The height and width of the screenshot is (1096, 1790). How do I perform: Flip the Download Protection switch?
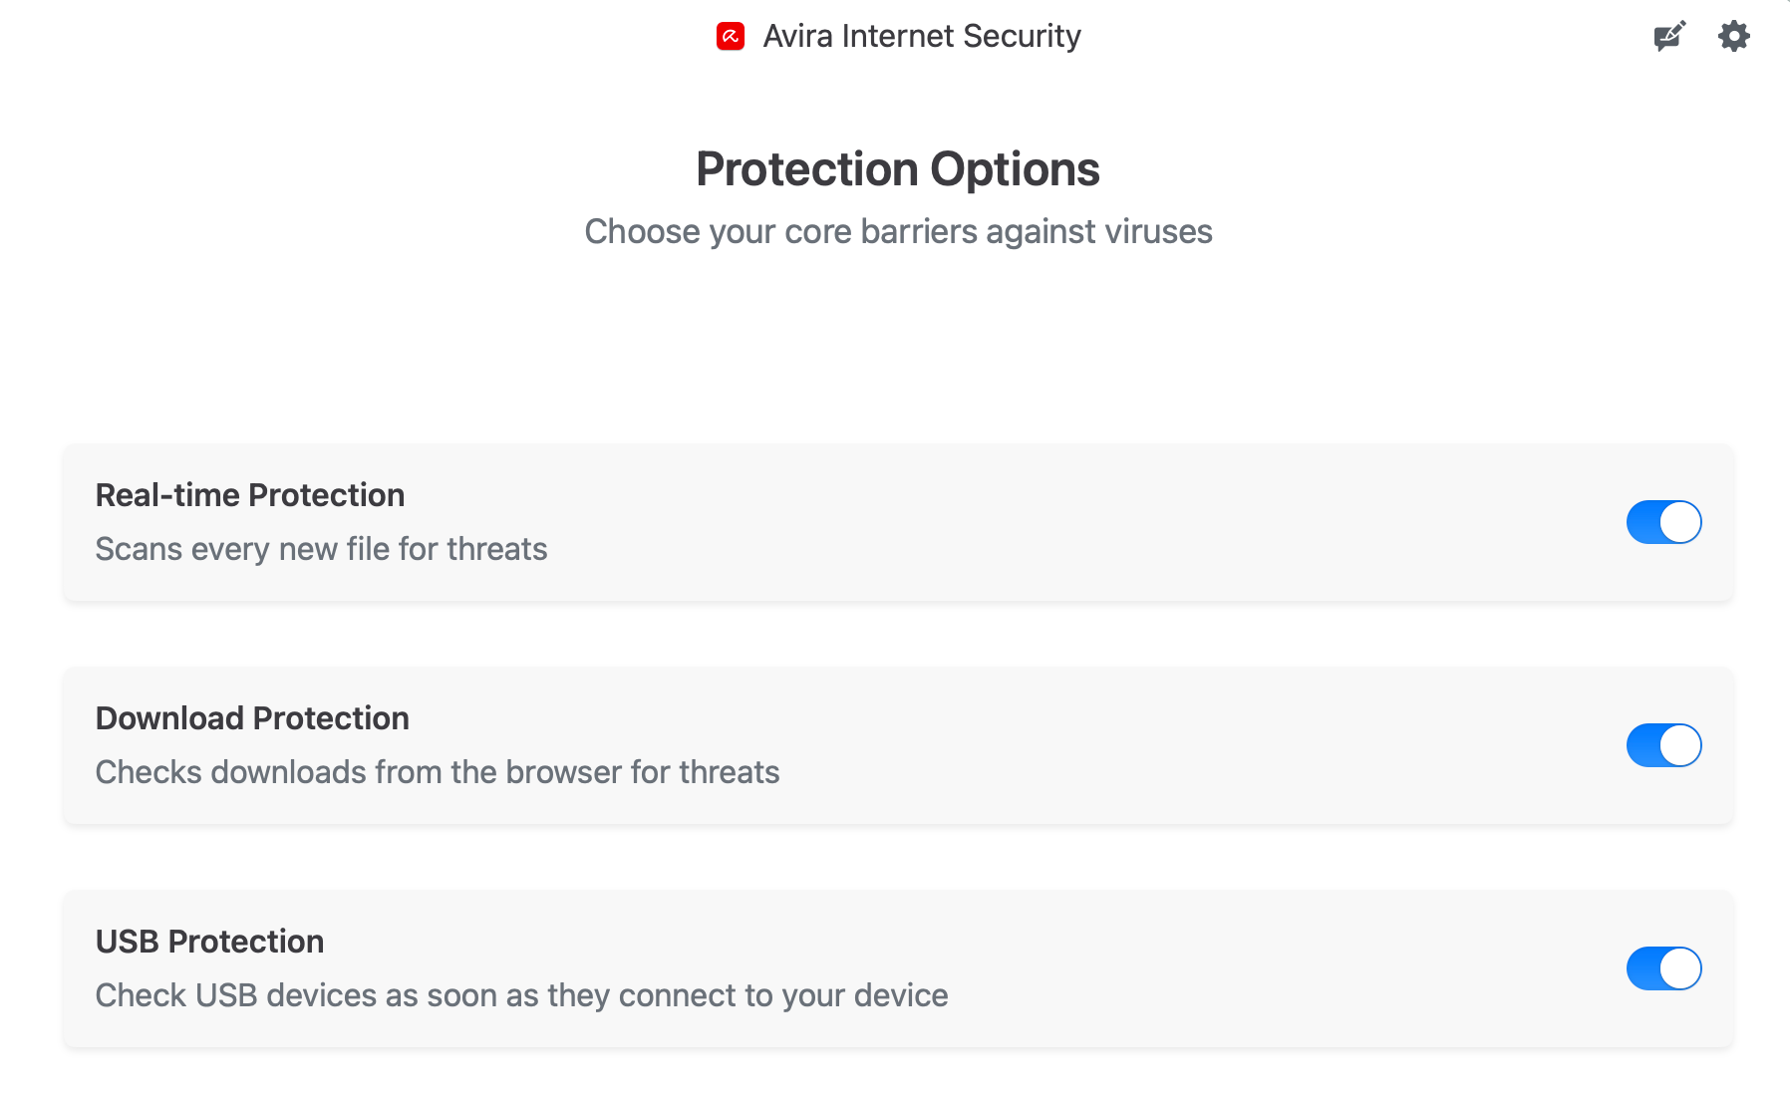(1663, 744)
